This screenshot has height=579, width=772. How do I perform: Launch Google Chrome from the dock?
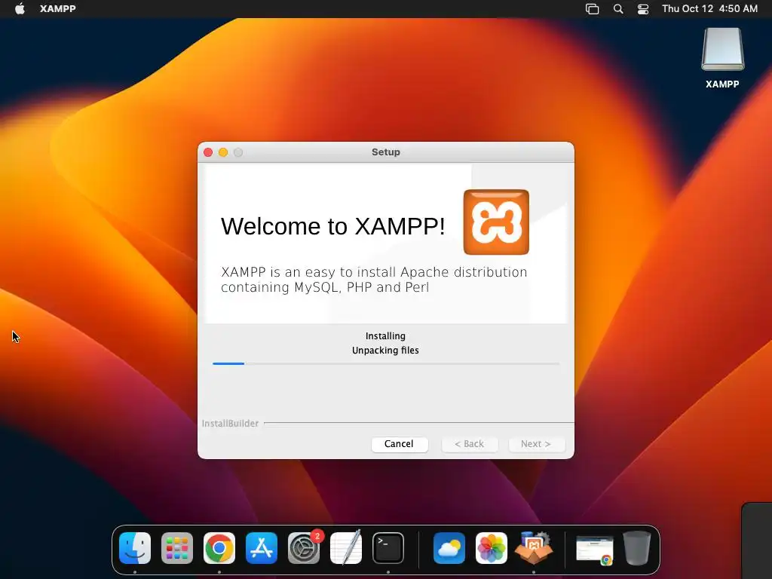point(219,548)
